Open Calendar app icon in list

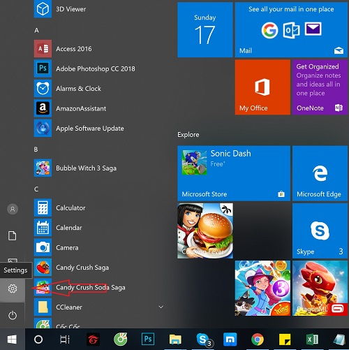click(x=43, y=228)
